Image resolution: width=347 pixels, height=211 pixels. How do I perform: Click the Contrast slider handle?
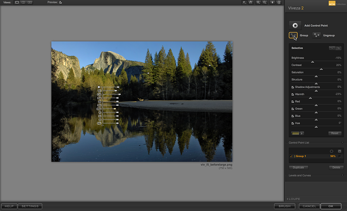321,69
